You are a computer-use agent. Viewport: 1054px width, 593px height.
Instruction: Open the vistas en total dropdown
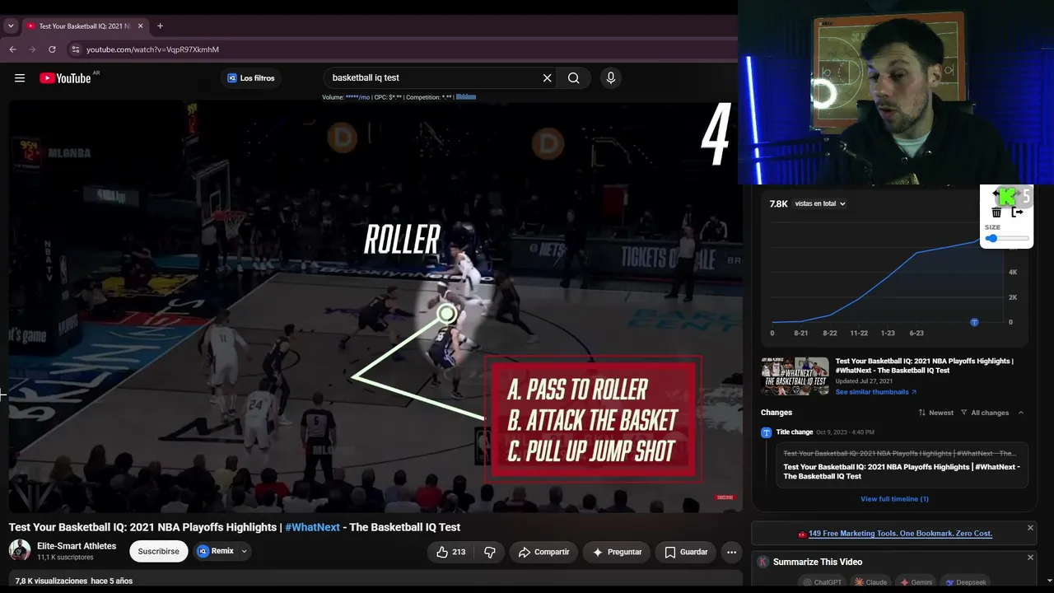coord(820,203)
